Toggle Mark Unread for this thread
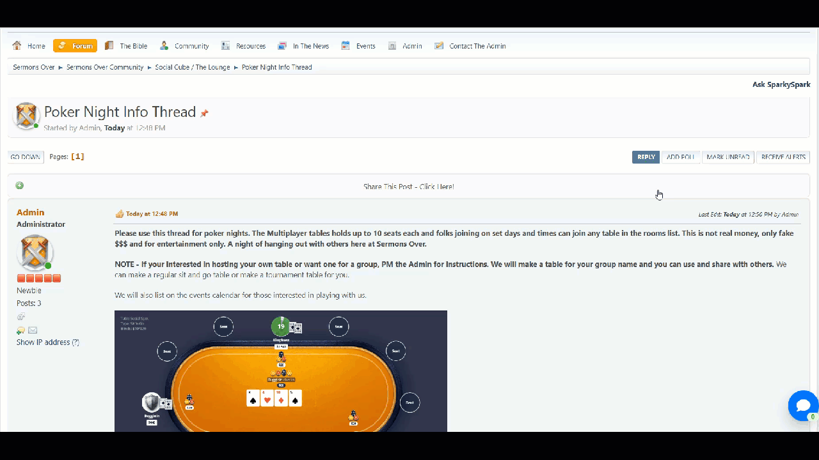The height and width of the screenshot is (460, 819). click(x=728, y=157)
